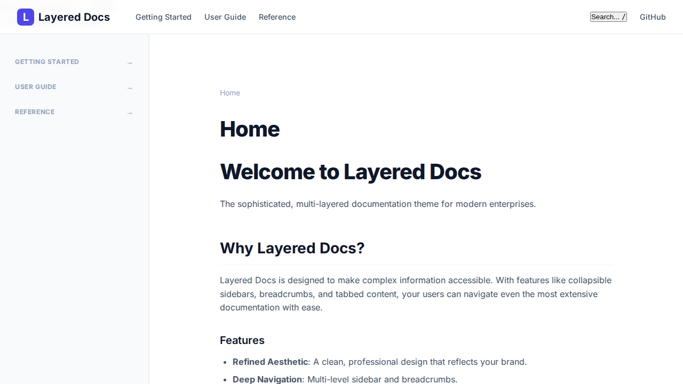Click the "Why Layered Docs?" section heading

point(292,248)
